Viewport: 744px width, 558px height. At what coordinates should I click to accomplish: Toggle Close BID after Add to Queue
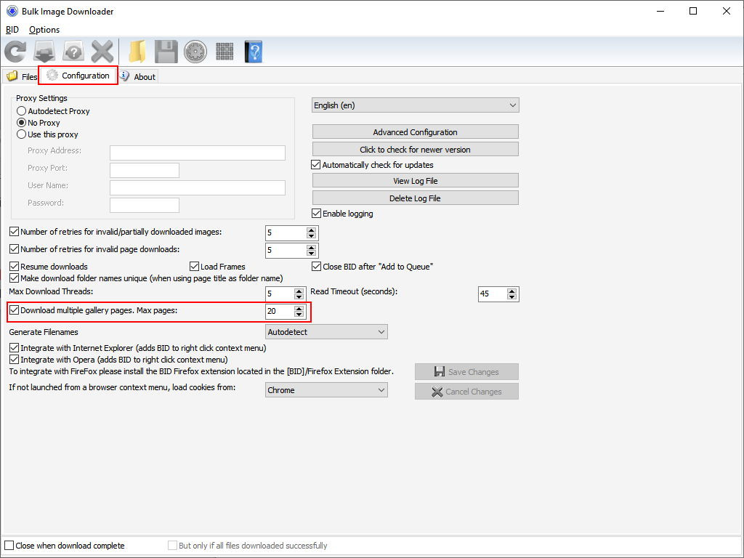[x=317, y=266]
